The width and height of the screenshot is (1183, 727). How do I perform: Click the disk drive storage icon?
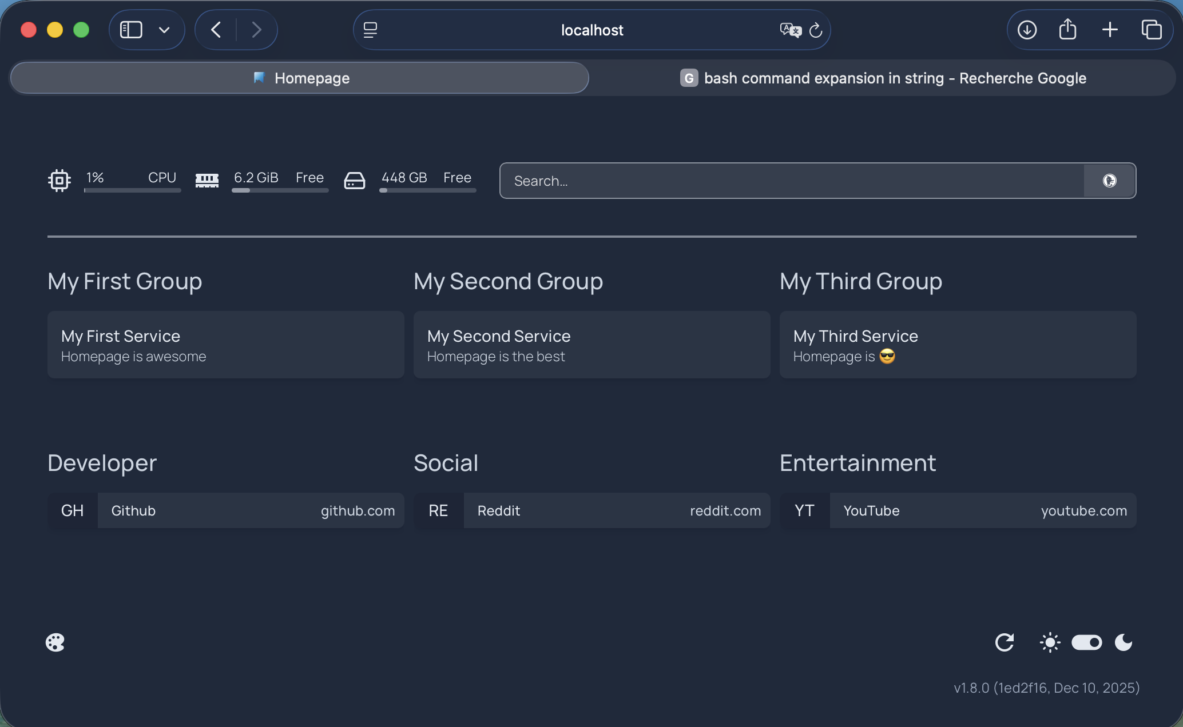354,180
